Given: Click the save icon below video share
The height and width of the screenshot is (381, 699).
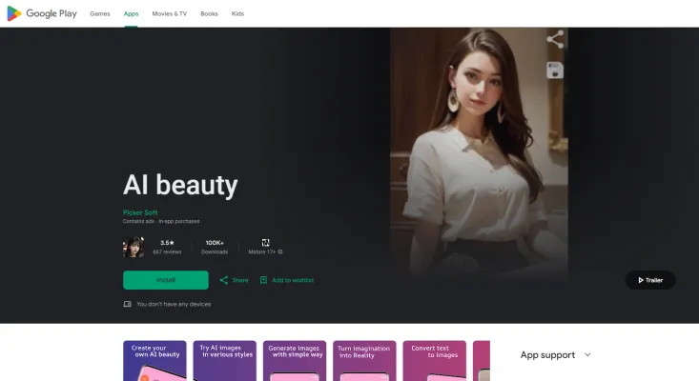Looking at the screenshot, I should tap(555, 70).
